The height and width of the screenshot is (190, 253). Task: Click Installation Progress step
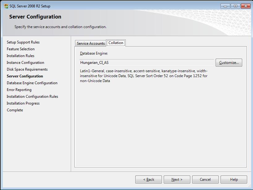(23, 103)
